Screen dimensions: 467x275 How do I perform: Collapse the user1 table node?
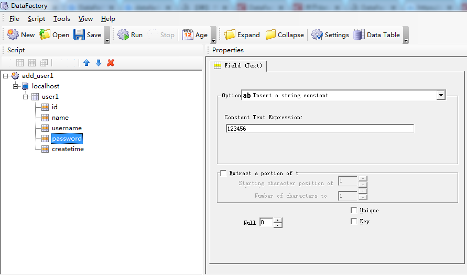(25, 97)
